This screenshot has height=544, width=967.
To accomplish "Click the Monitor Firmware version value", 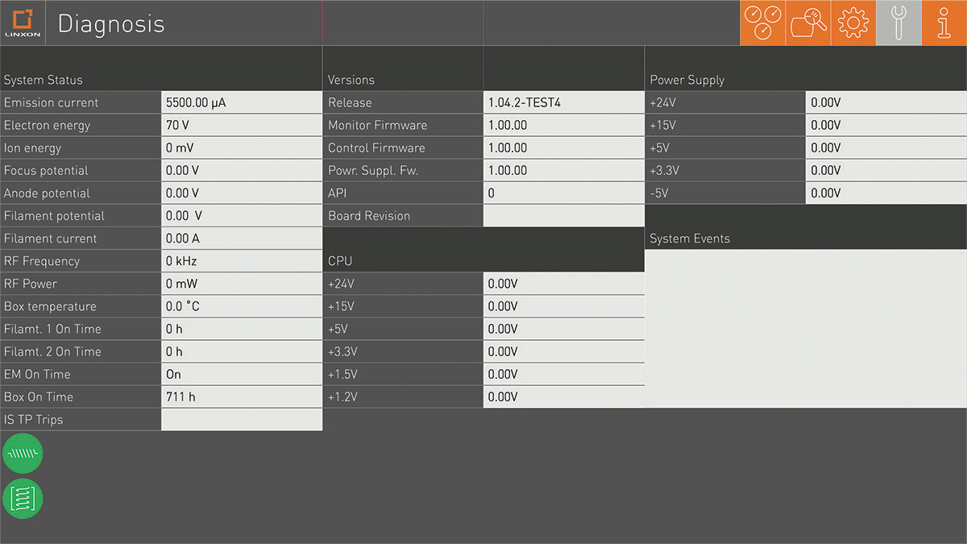I will point(563,125).
